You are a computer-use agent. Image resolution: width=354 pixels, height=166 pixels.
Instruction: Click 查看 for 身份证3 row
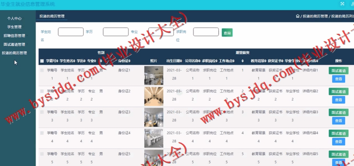[338, 121]
